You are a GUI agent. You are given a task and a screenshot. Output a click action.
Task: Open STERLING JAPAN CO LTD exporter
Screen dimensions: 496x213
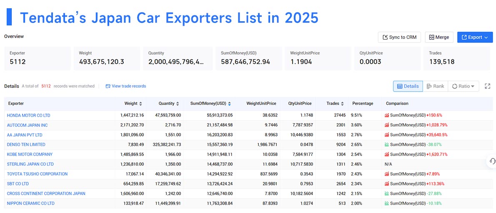point(30,164)
